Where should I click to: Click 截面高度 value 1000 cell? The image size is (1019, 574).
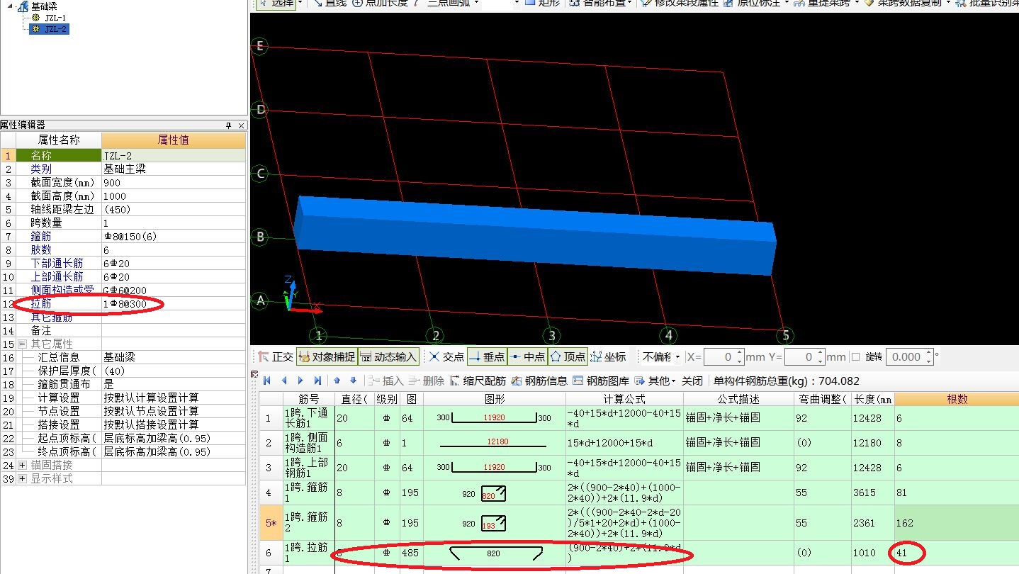tap(174, 196)
